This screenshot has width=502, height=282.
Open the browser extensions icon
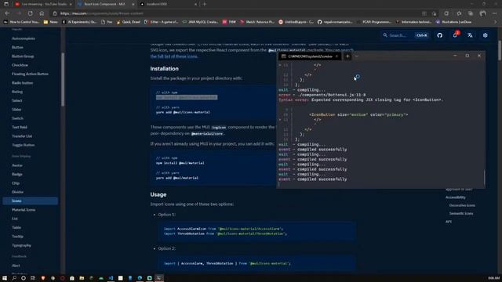point(446,13)
